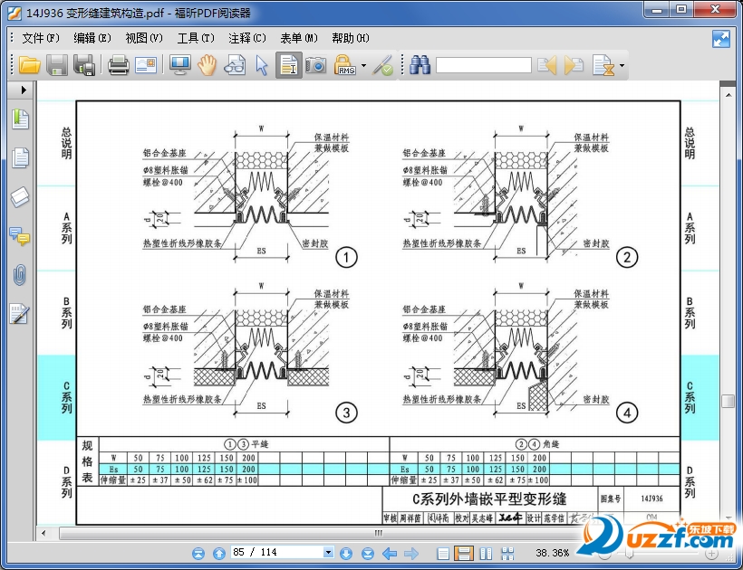
Task: Find next result with right arrow
Action: pos(574,65)
